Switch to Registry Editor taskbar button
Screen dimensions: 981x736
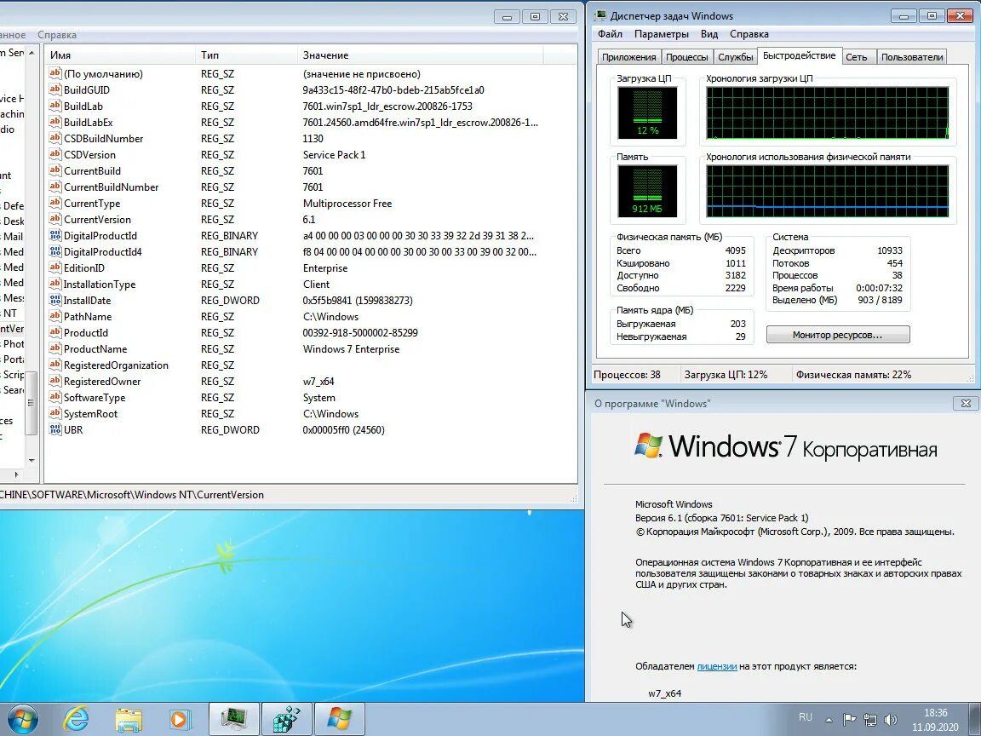tap(286, 720)
